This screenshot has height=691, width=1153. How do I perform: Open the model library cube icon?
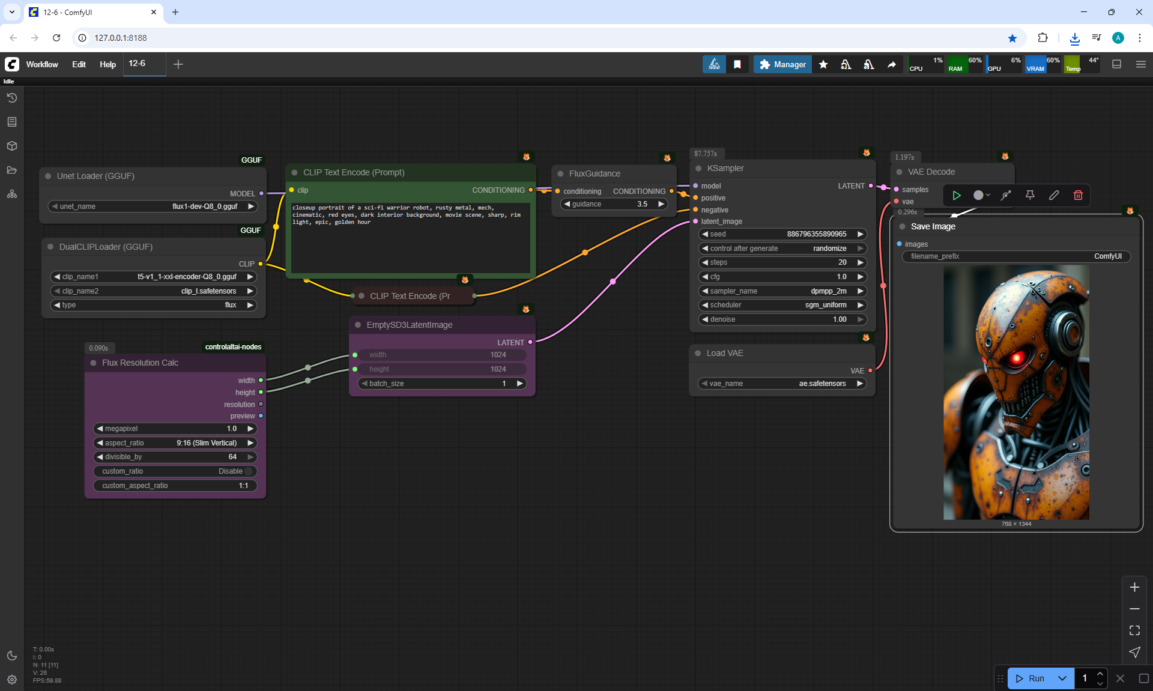11,146
